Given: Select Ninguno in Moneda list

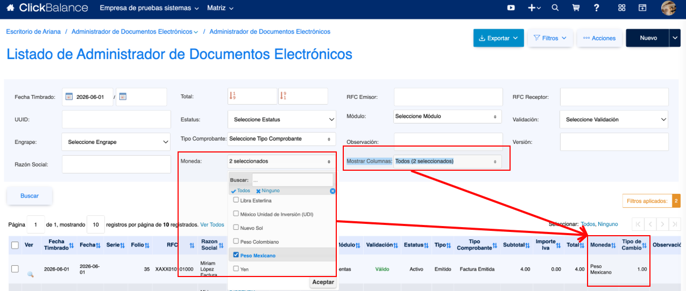Looking at the screenshot, I should tap(267, 191).
